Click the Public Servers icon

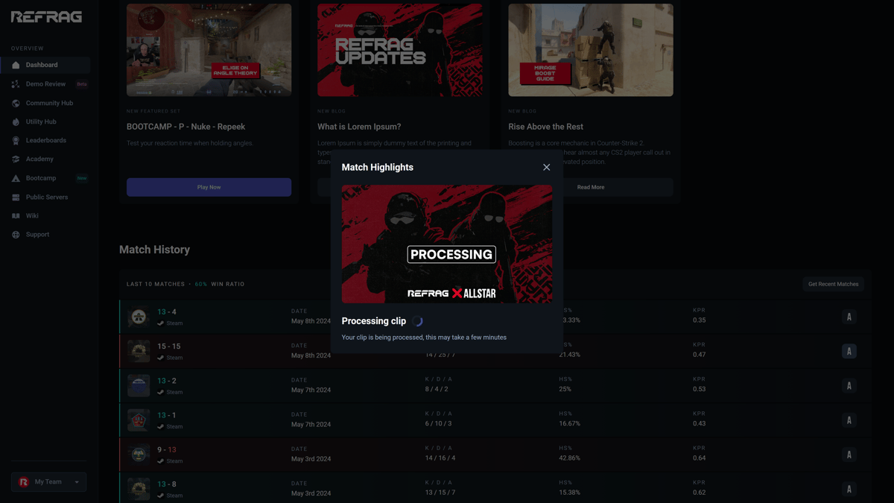pyautogui.click(x=16, y=197)
